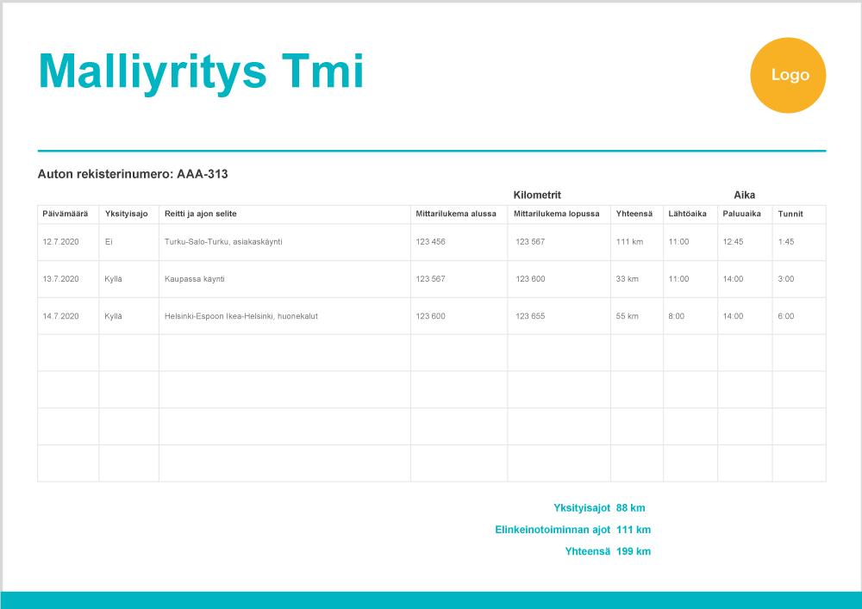Click the Mittarilukema lopussa column header
862x609 pixels.
click(556, 214)
